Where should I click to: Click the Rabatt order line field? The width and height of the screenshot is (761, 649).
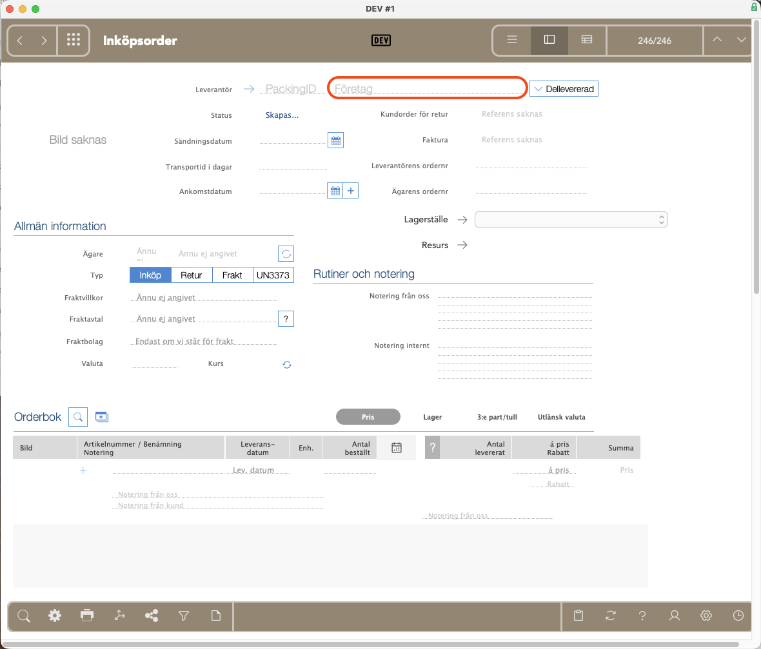point(552,484)
